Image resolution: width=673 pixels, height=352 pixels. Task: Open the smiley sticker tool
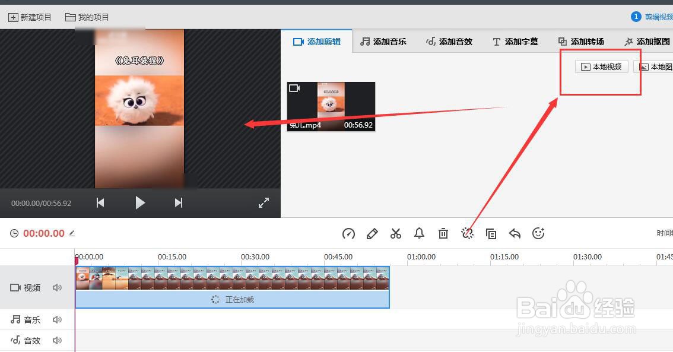click(x=538, y=233)
